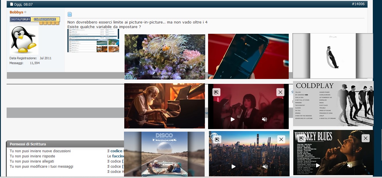The width and height of the screenshot is (382, 178).
Task: Click the offline status dot next to Bobbys
Action: (x=25, y=12)
